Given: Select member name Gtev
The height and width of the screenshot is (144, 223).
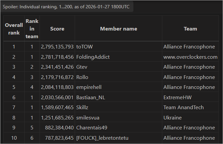Looking at the screenshot, I should pyautogui.click(x=82, y=67).
